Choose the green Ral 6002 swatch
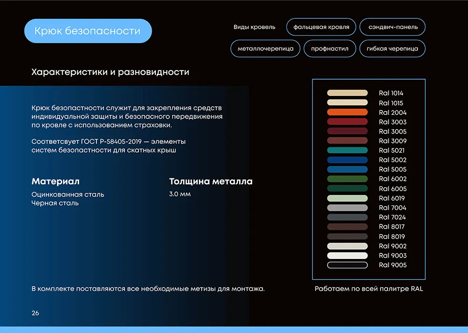 pyautogui.click(x=347, y=179)
